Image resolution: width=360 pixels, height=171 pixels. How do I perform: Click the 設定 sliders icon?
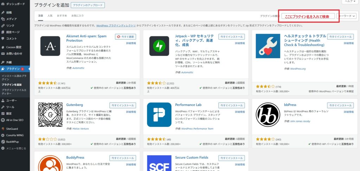3,113
